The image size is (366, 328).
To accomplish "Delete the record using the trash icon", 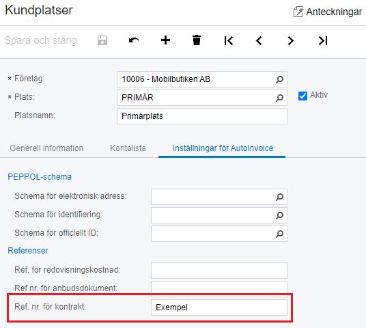I will coord(197,40).
